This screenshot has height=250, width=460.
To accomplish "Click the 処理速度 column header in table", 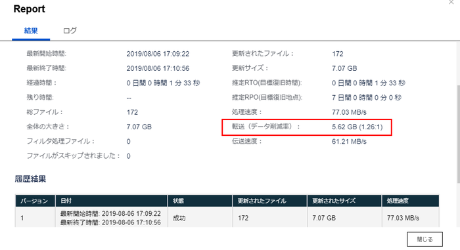I will tap(411, 201).
